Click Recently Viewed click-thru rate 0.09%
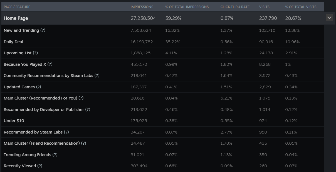Viewport: 336px width, 172px height. [226, 166]
